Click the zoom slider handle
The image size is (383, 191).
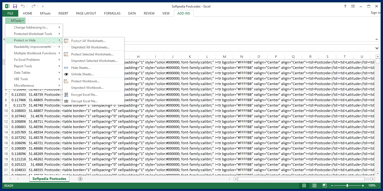pos(347,186)
